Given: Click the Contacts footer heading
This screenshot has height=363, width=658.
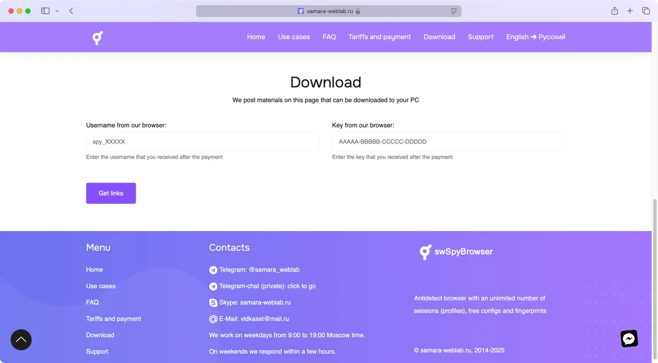Looking at the screenshot, I should (x=229, y=247).
